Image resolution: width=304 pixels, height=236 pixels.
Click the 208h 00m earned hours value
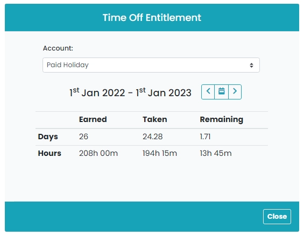click(98, 153)
